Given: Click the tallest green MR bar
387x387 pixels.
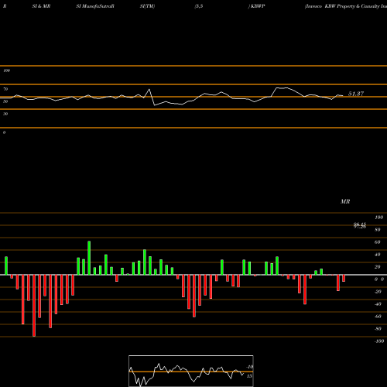Looking at the screenshot, I should [89, 258].
